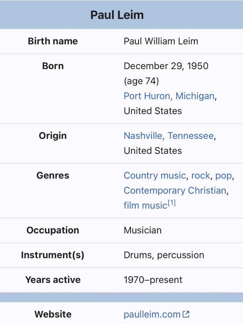Click the Musician occupation value
Image resolution: width=243 pixels, height=324 pixels.
pos(143,230)
